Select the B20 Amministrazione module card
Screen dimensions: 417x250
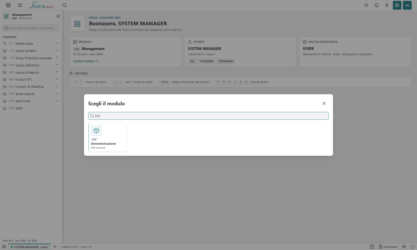click(x=108, y=137)
